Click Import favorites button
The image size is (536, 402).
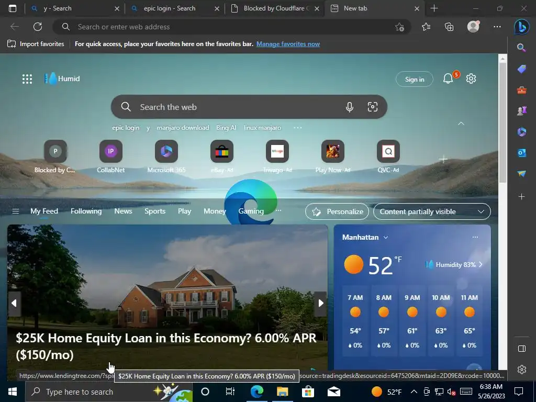tap(36, 44)
